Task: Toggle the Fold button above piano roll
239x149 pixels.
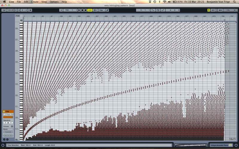Action: [x=18, y=15]
